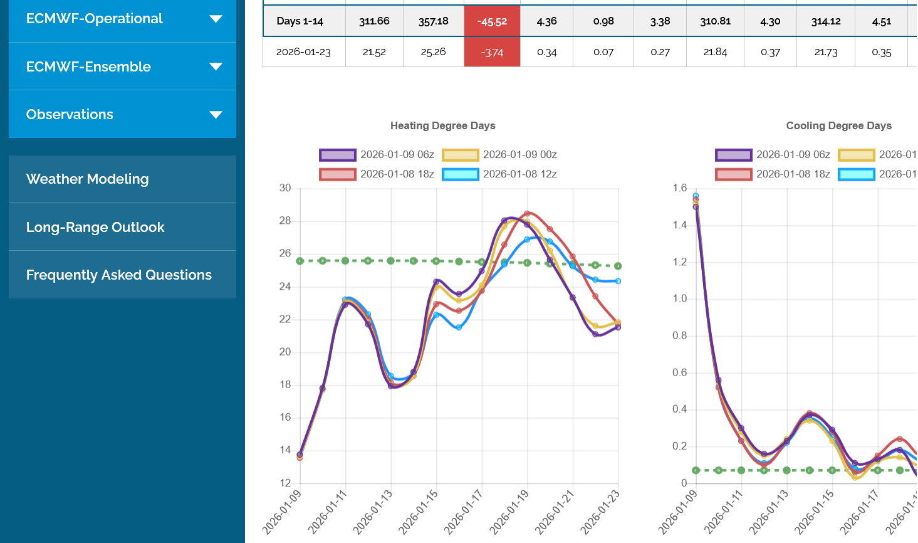The image size is (918, 543).
Task: Select the 2026-01-23 table row label
Action: (x=303, y=52)
